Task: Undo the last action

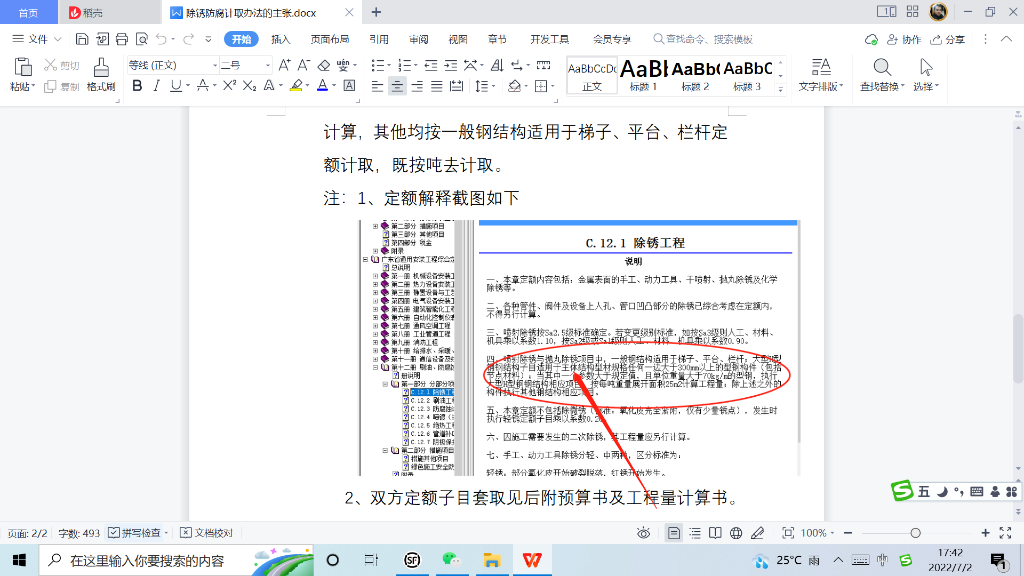Action: (x=161, y=39)
